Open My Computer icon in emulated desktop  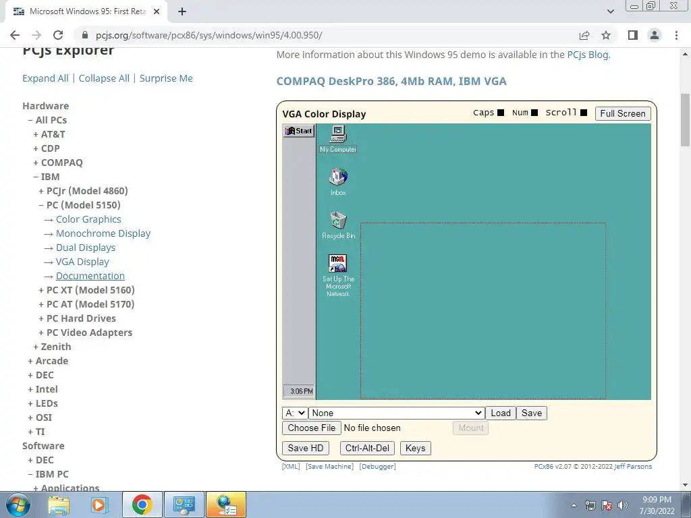(x=338, y=139)
